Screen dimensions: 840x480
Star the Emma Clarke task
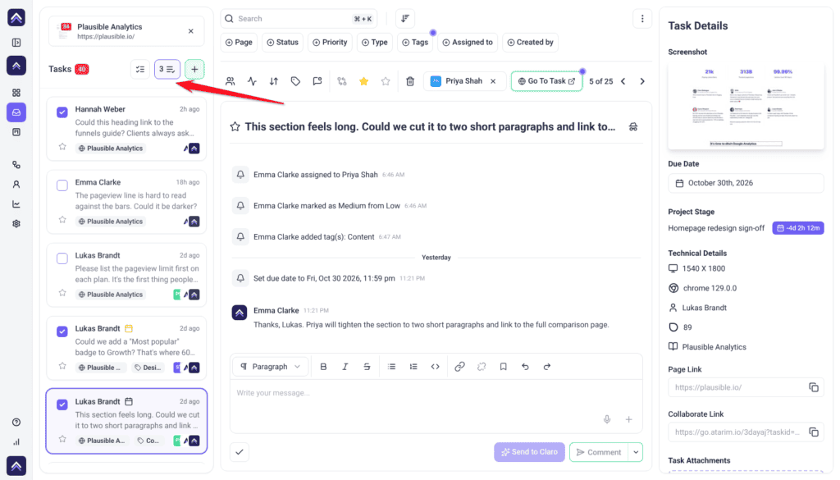62,220
